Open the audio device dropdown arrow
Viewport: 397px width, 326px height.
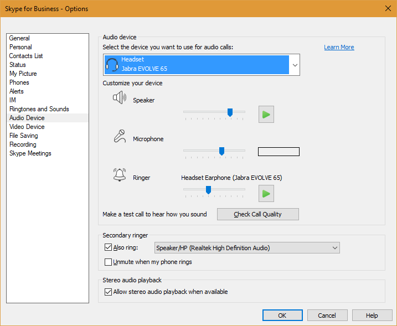tap(295, 65)
